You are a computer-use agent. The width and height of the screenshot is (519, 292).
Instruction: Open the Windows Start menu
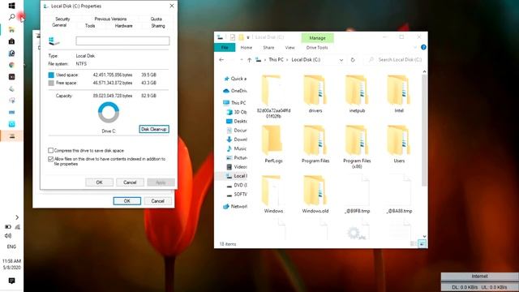[x=11, y=6]
